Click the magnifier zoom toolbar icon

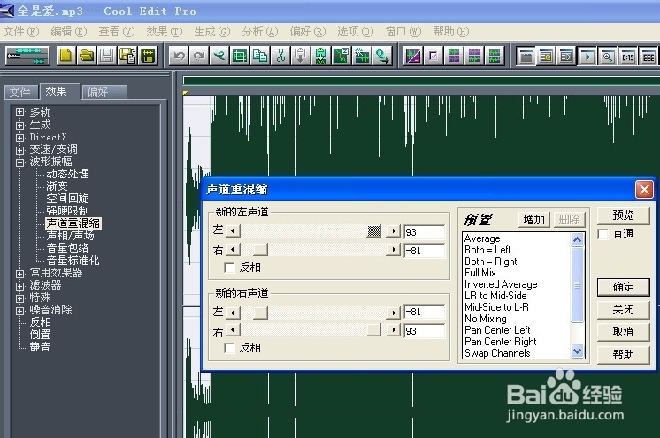pos(608,57)
